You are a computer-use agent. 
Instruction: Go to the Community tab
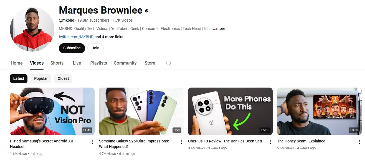tap(125, 63)
